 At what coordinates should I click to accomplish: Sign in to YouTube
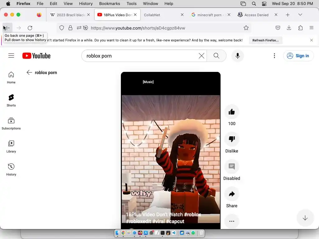pos(298,56)
